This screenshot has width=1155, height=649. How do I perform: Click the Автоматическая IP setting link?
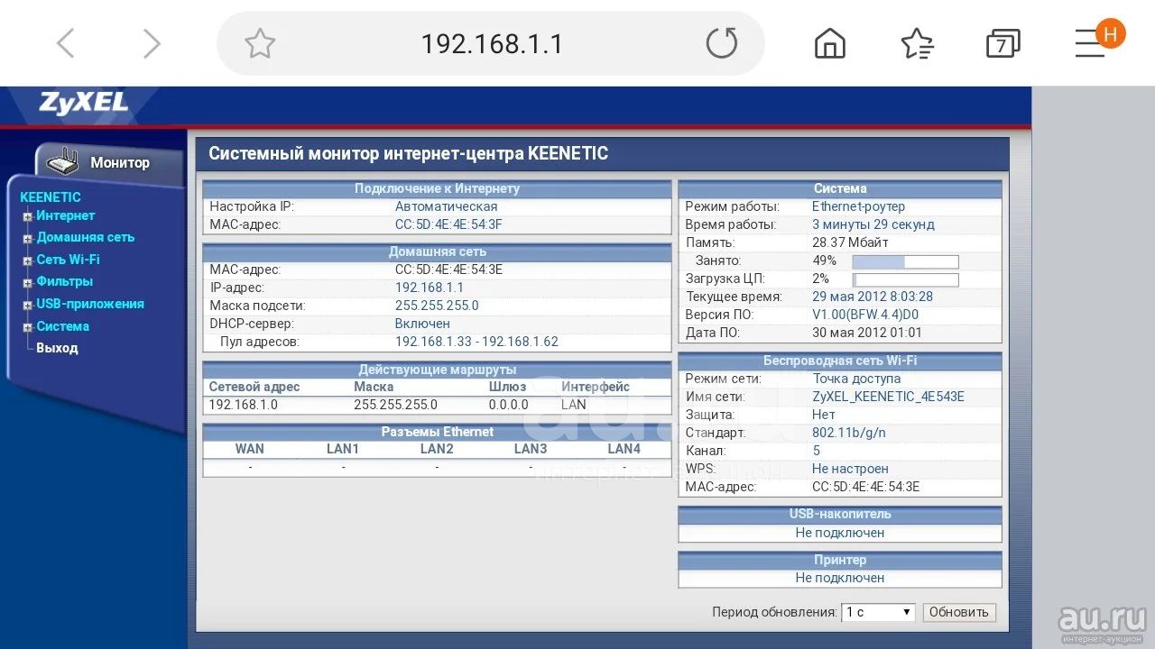click(x=446, y=206)
